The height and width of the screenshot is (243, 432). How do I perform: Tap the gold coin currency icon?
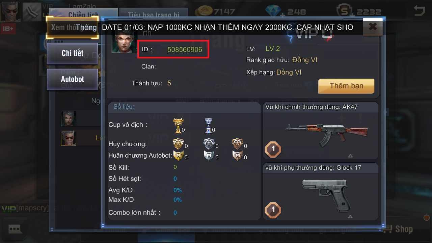click(x=204, y=11)
